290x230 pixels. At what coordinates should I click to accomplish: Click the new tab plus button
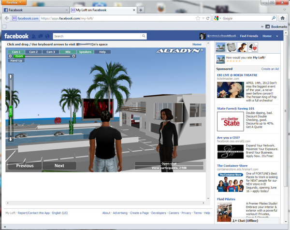point(141,10)
